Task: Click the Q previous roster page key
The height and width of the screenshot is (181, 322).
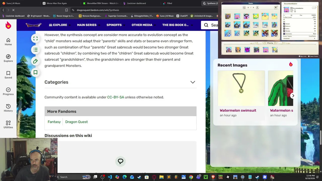Action: [244, 8]
